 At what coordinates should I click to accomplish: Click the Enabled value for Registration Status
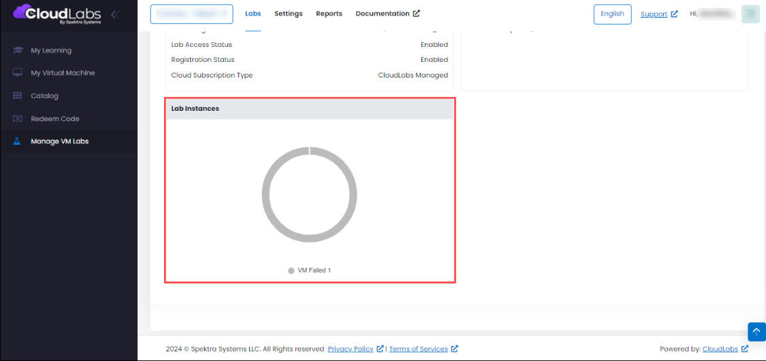tap(434, 60)
